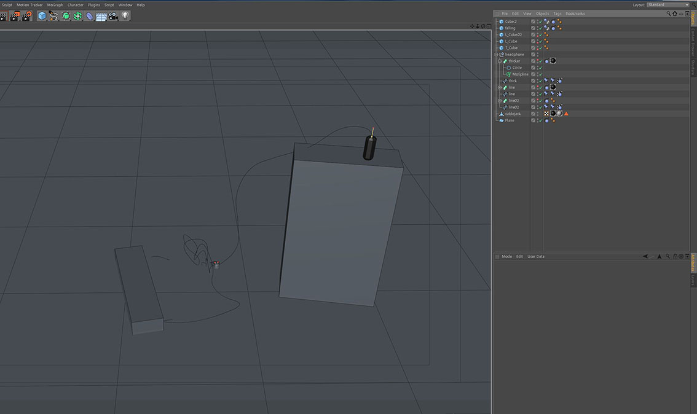Open the Deformer (Bend) tool icon
The width and height of the screenshot is (697, 414).
click(x=89, y=16)
